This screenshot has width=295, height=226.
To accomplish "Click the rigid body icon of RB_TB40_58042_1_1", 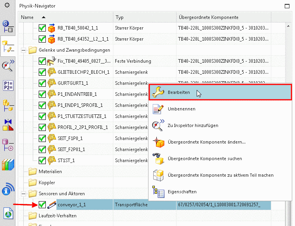I will click(x=51, y=28).
